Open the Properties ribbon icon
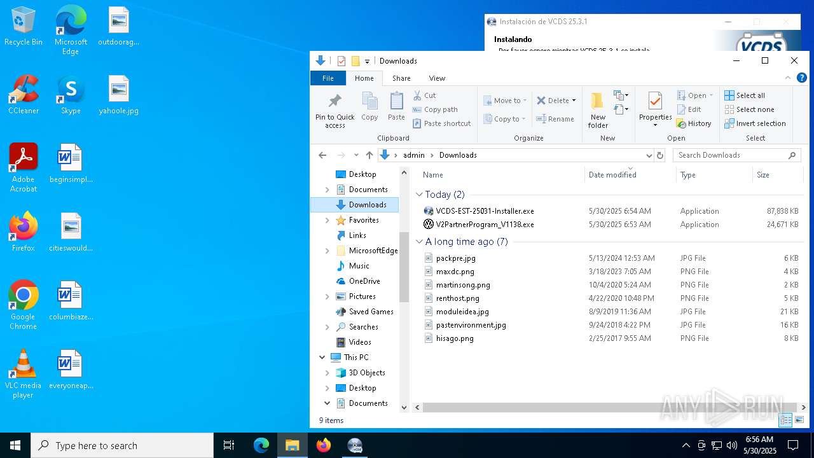The width and height of the screenshot is (814, 458). 655,109
